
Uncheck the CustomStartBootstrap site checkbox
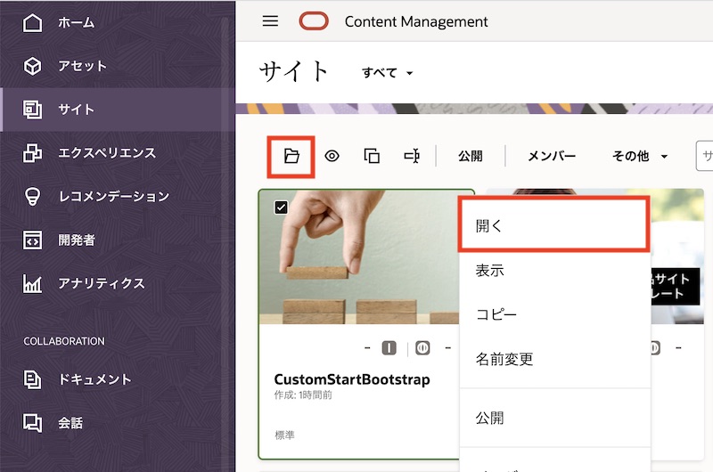281,207
